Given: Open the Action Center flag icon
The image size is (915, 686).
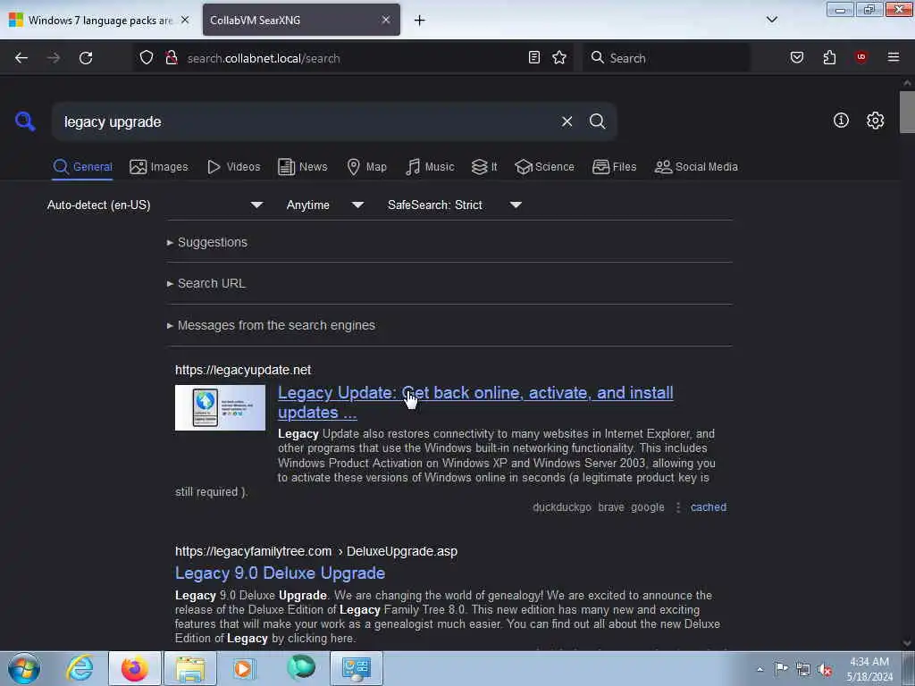Looking at the screenshot, I should point(781,669).
